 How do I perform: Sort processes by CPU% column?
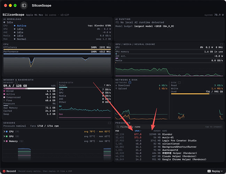138,131
